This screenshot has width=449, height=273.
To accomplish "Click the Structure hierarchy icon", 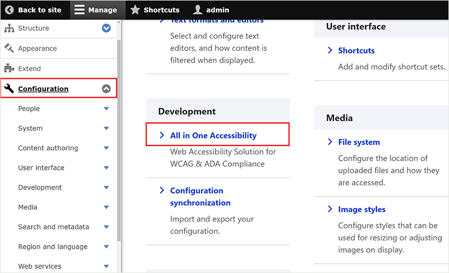I will (x=9, y=28).
